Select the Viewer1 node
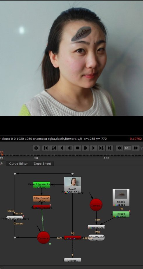The width and height of the screenshot is (143, 269). tap(73, 260)
